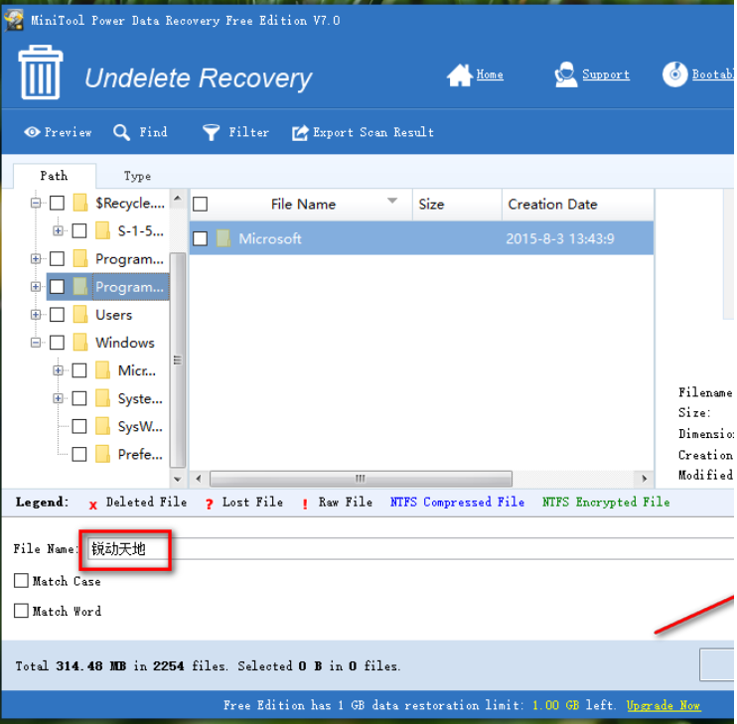Collapse the Windows tree node
This screenshot has height=724, width=737.
[35, 343]
